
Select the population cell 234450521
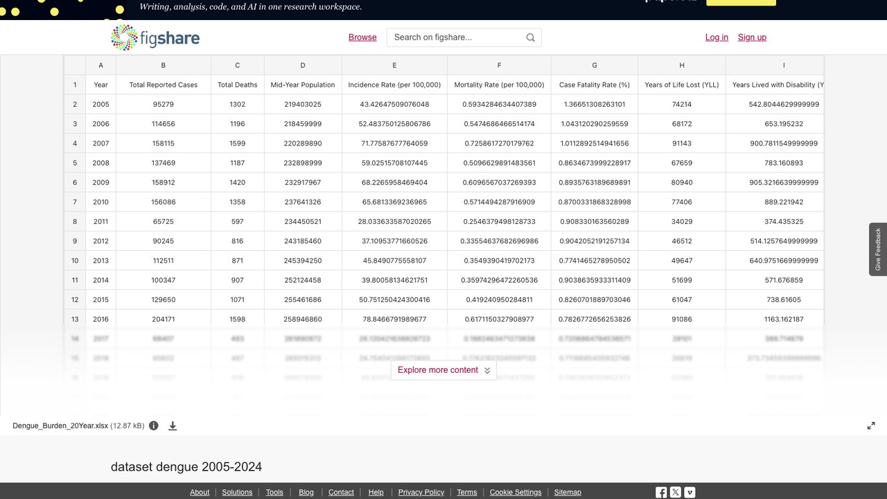(x=303, y=222)
